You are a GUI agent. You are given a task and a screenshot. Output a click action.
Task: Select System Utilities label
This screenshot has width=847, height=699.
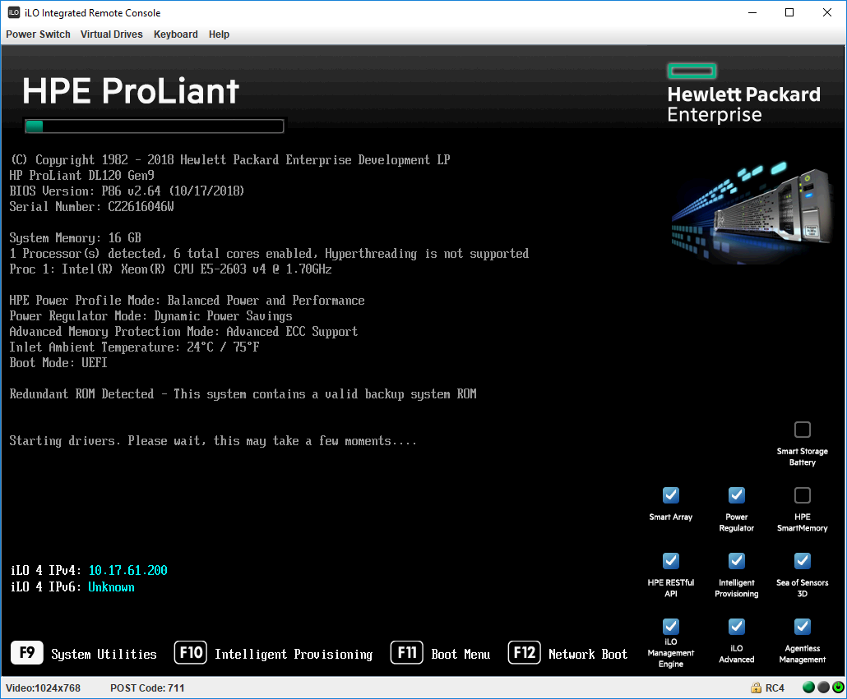coord(104,654)
